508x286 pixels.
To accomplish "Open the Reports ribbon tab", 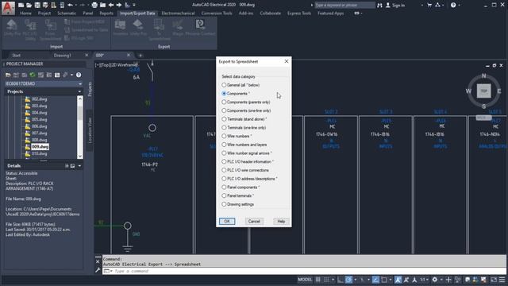I will [x=106, y=14].
